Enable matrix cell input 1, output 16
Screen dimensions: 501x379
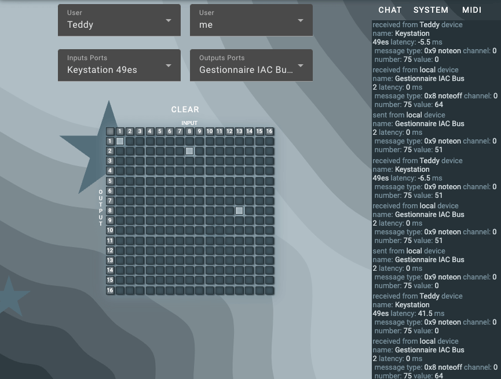tap(120, 290)
